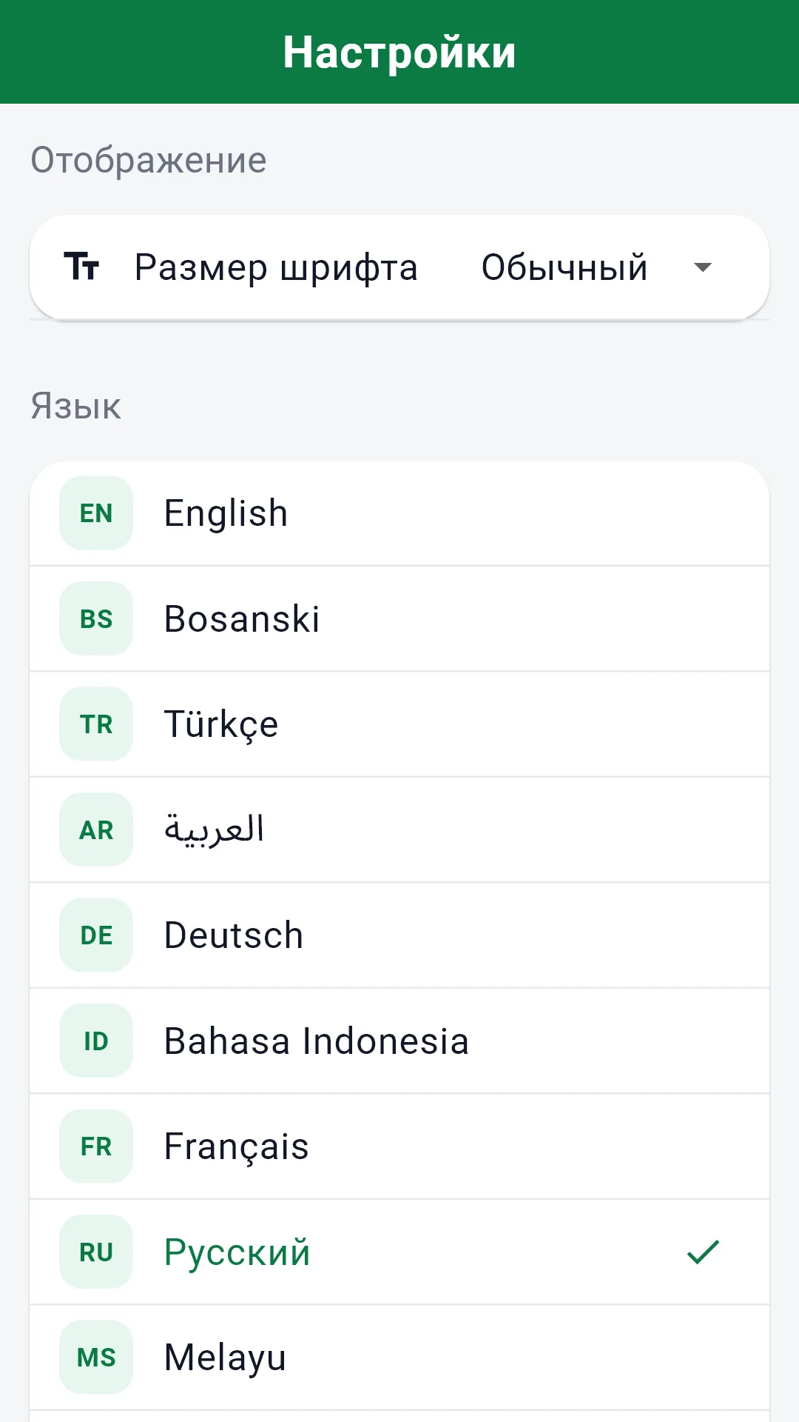Screen dimensions: 799x1422
Task: Select Deutsch as the language
Action: [x=399, y=935]
